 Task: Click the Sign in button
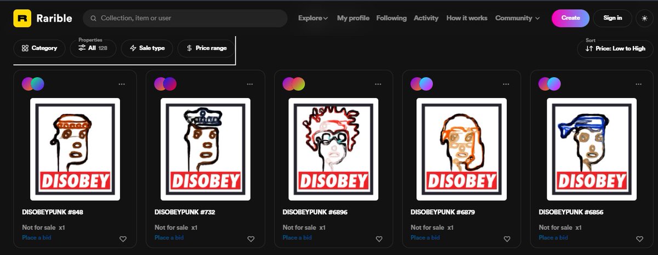pyautogui.click(x=612, y=18)
